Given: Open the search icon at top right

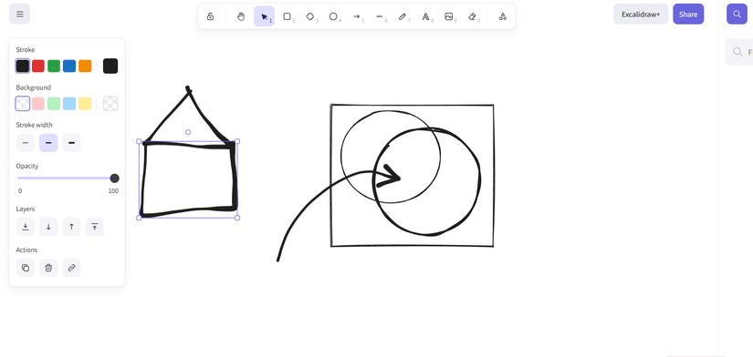Looking at the screenshot, I should click(x=737, y=14).
